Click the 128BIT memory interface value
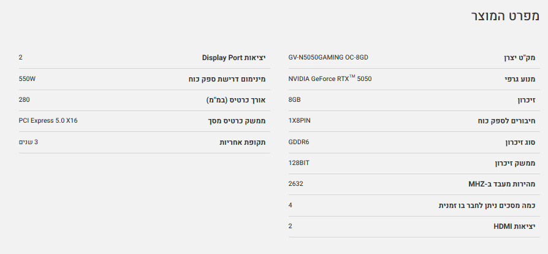The width and height of the screenshot is (548, 254). pyautogui.click(x=299, y=163)
